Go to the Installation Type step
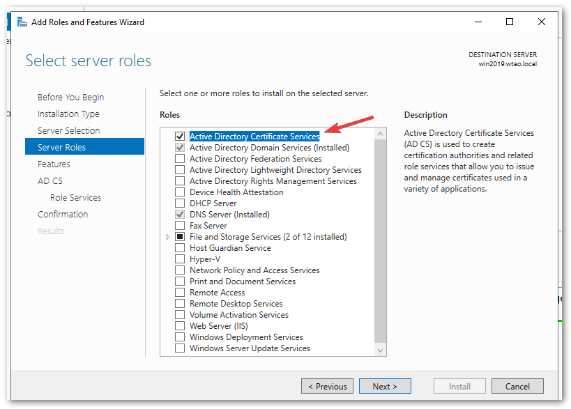This screenshot has height=409, width=571. (x=68, y=114)
